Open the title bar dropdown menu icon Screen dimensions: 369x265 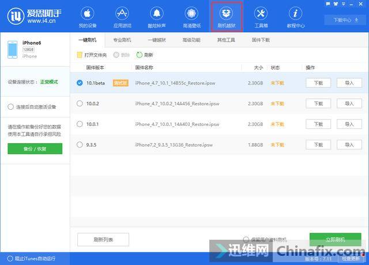tap(344, 4)
